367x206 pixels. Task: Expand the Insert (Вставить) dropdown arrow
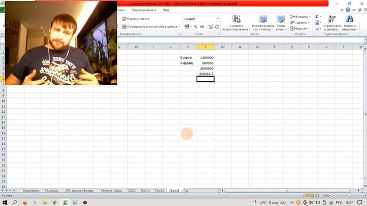pos(310,17)
